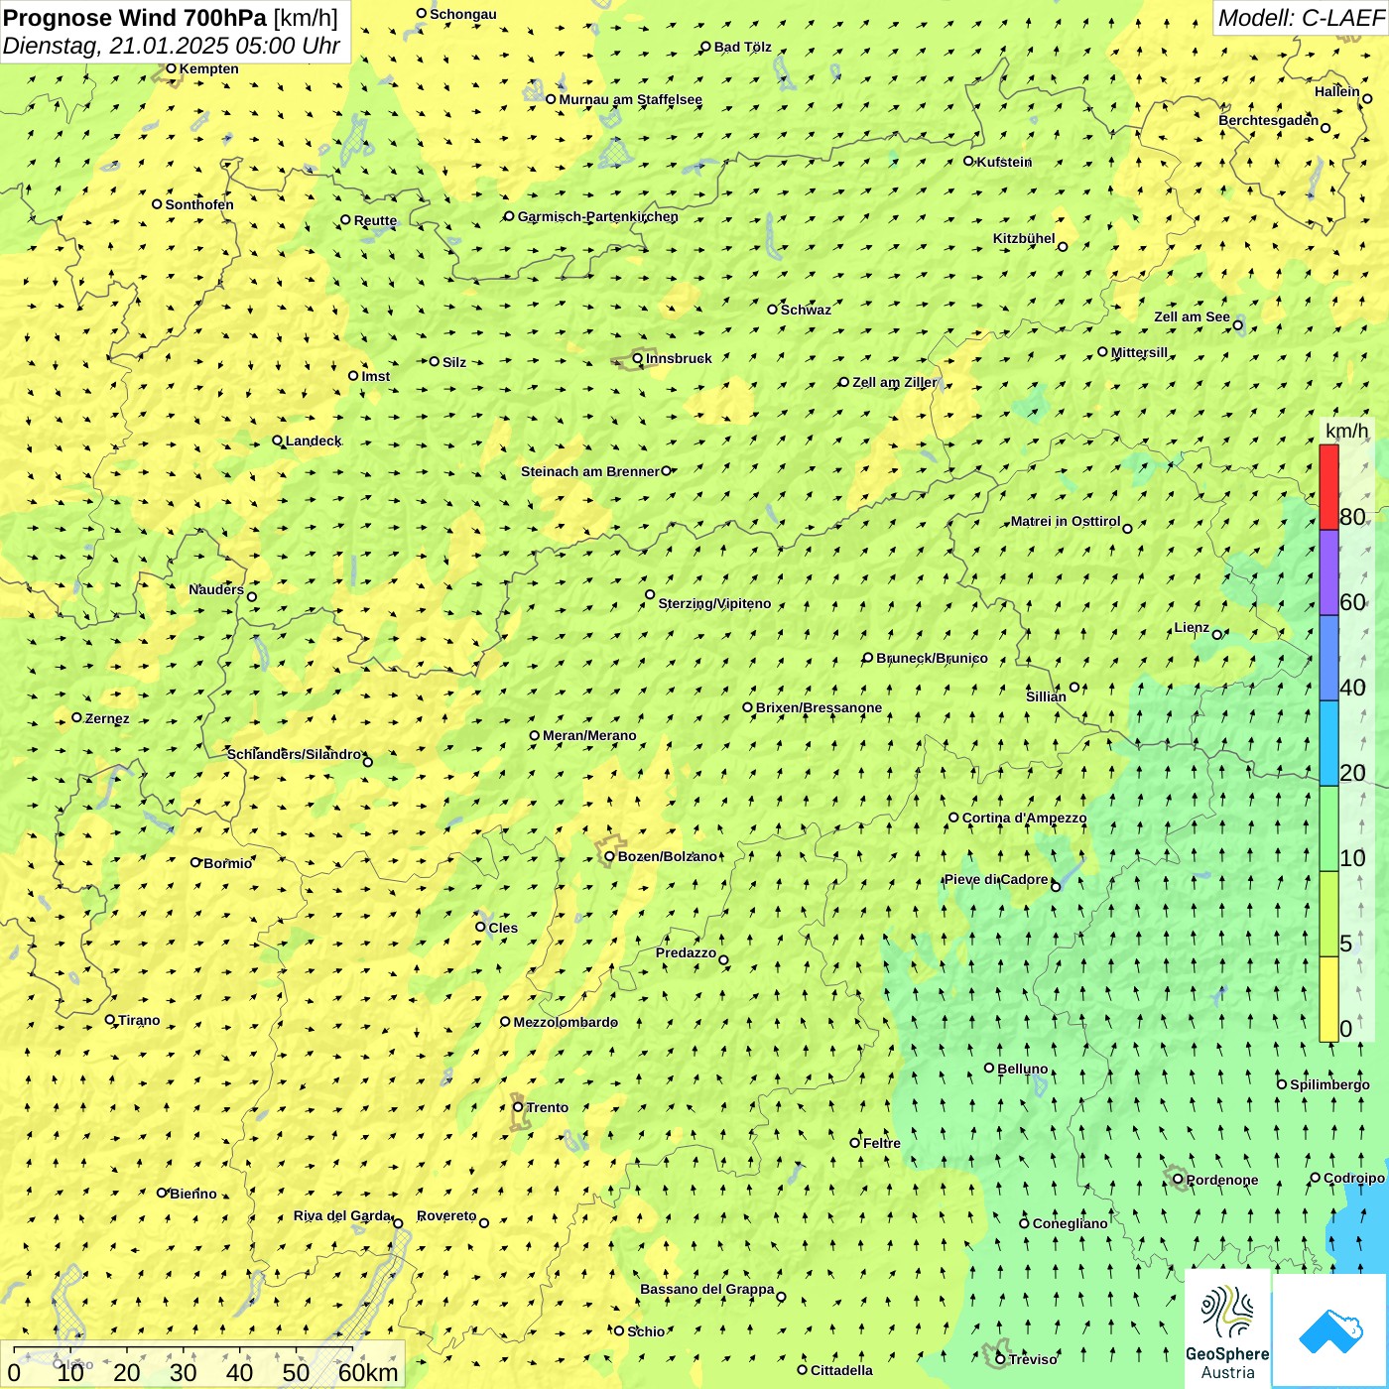Click the GeoSphere Austria logo
The width and height of the screenshot is (1389, 1389).
[x=1227, y=1329]
